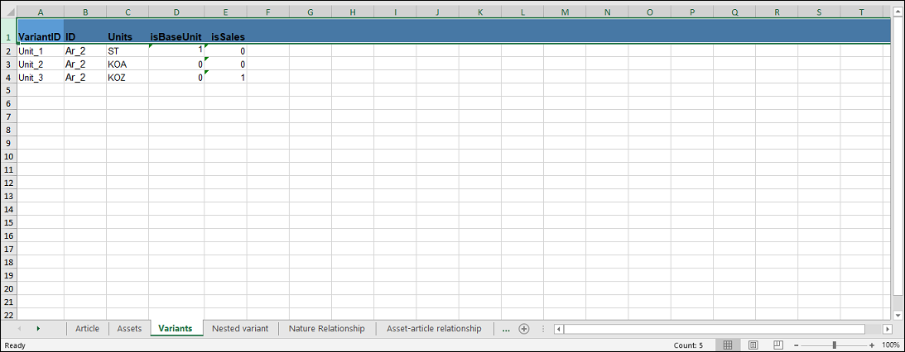Click the tab bar resize handle dots
The height and width of the screenshot is (352, 905).
(542, 329)
